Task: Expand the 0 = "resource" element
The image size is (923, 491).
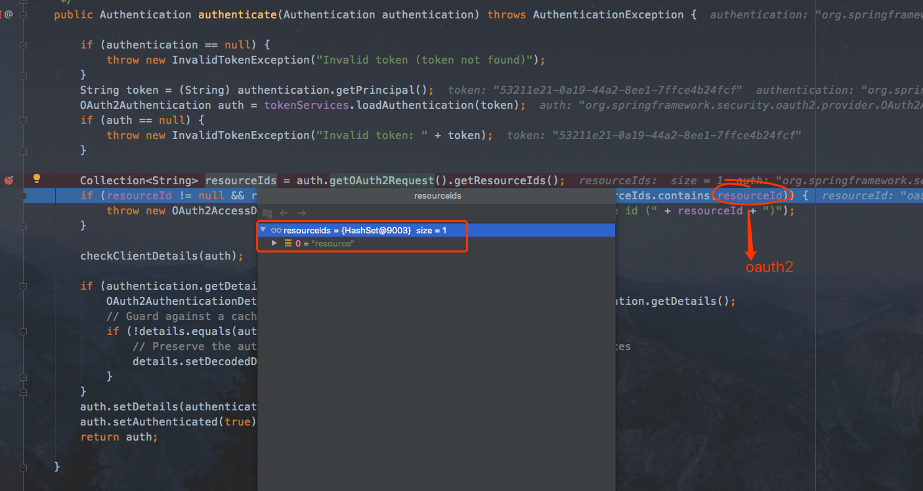Action: (275, 243)
